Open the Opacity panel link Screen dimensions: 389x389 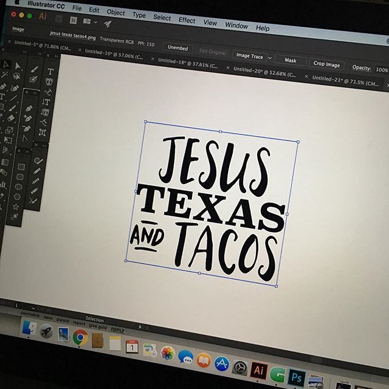click(362, 67)
